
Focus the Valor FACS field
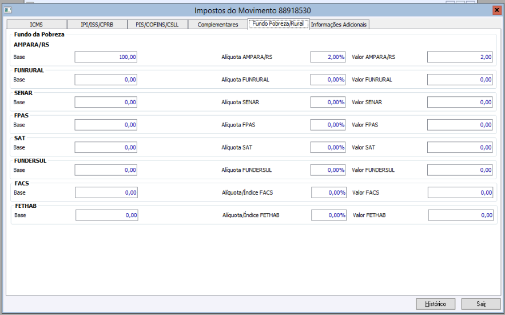click(460, 192)
